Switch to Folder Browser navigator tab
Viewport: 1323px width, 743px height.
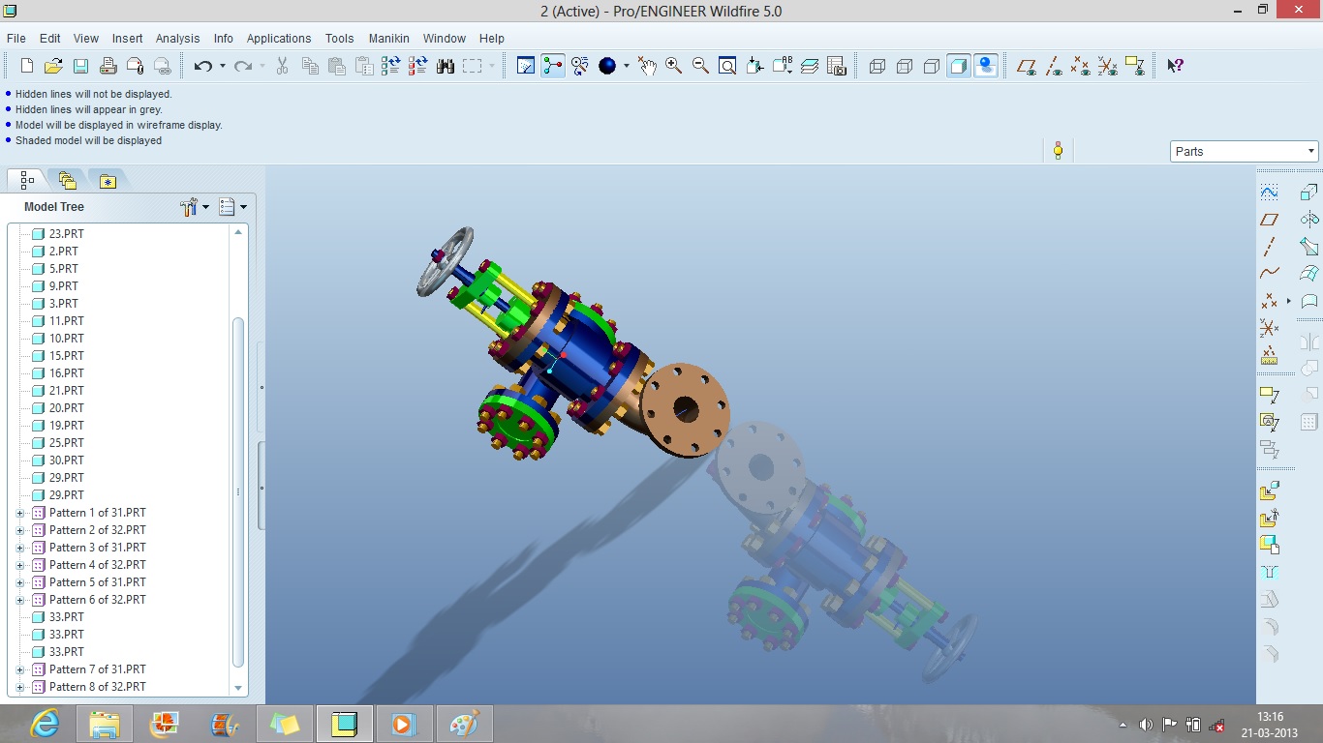coord(67,180)
